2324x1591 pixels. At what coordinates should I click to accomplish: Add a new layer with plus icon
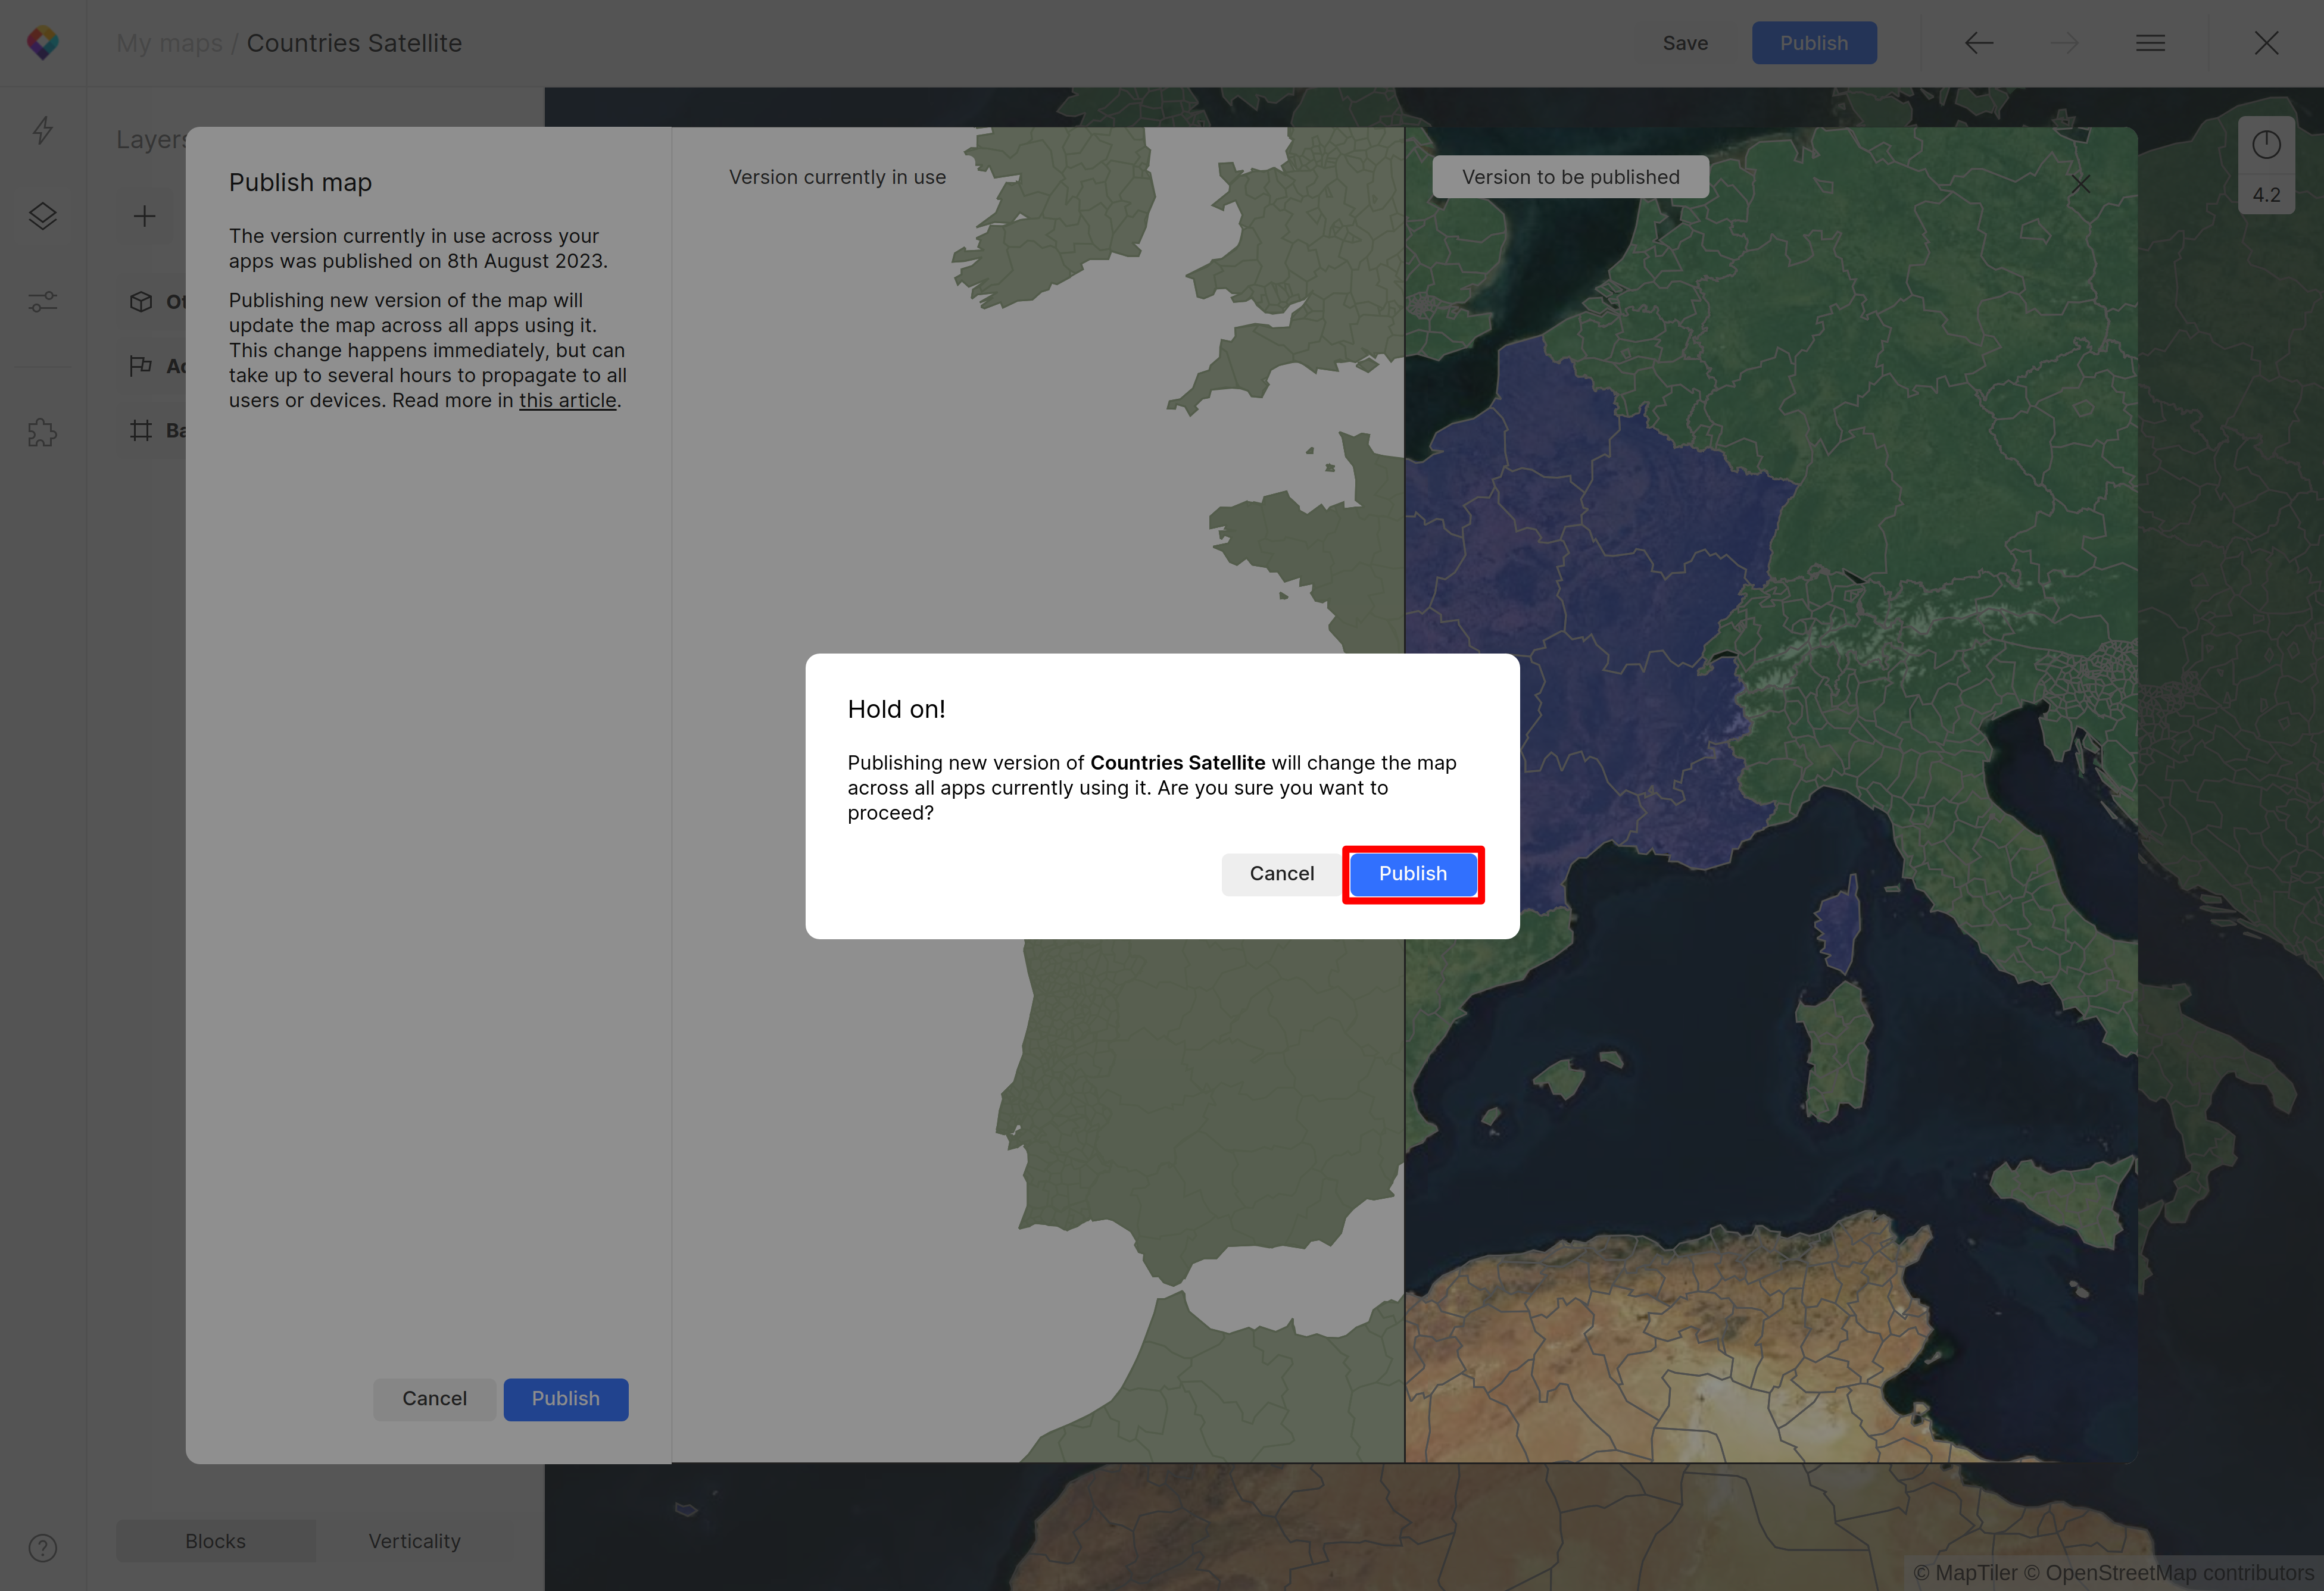[145, 216]
